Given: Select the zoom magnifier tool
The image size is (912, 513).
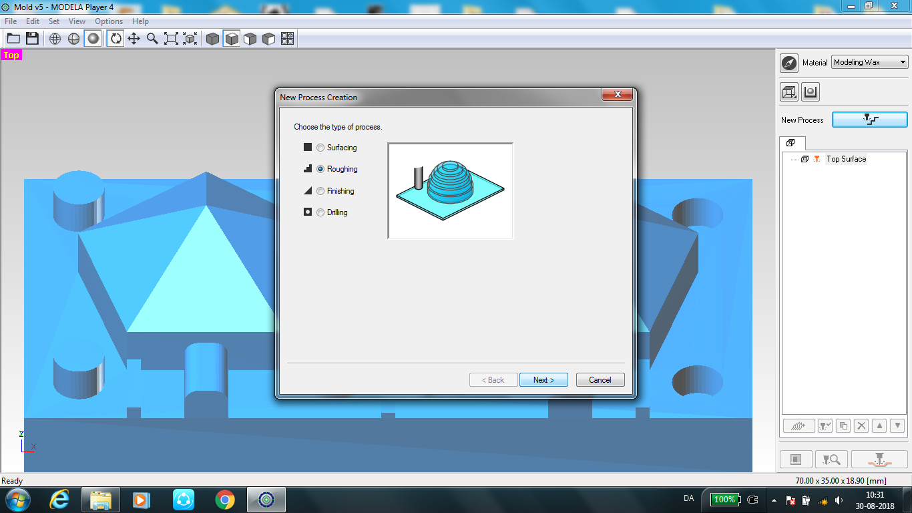Looking at the screenshot, I should point(152,39).
